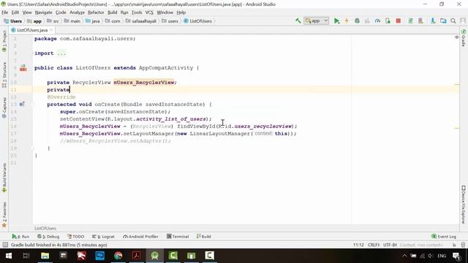Viewport: 468px width, 263px height.
Task: Click Attach debugger to Android process icon
Action: click(388, 21)
